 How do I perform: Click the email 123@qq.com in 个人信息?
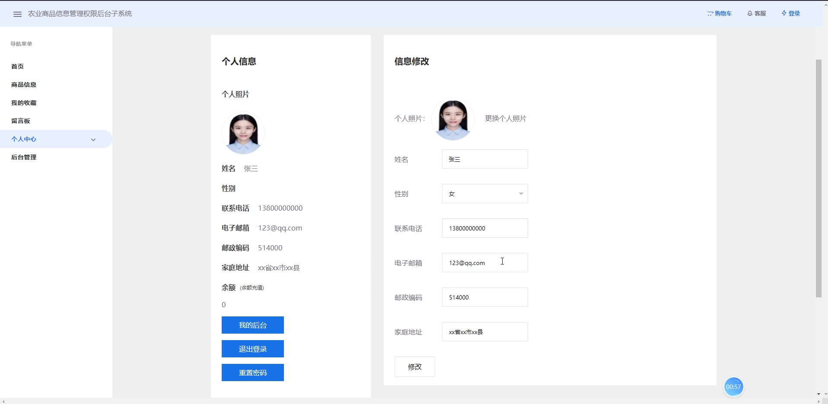coord(280,228)
